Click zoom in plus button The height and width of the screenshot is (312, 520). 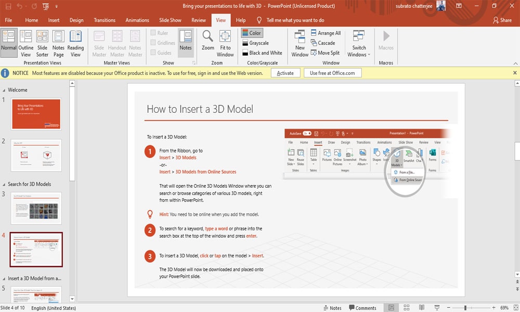click(494, 308)
